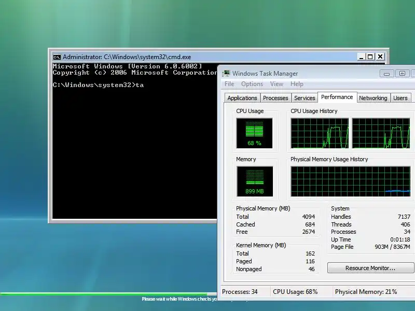Screen dimensions: 415x311
Task: Maximize the cmd.exe window
Action: point(370,56)
